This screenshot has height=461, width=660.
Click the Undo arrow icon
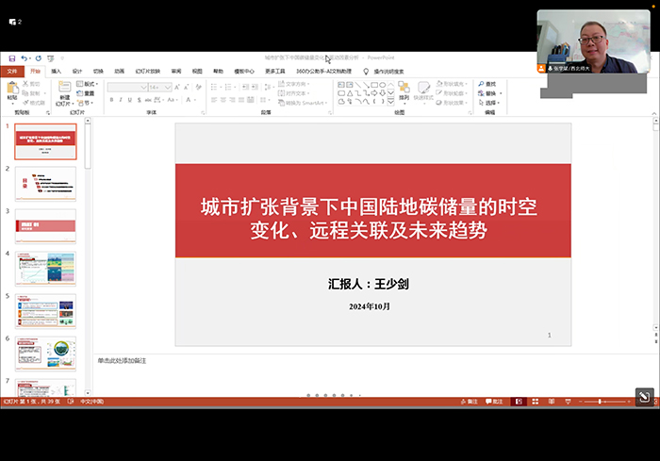tap(25, 58)
